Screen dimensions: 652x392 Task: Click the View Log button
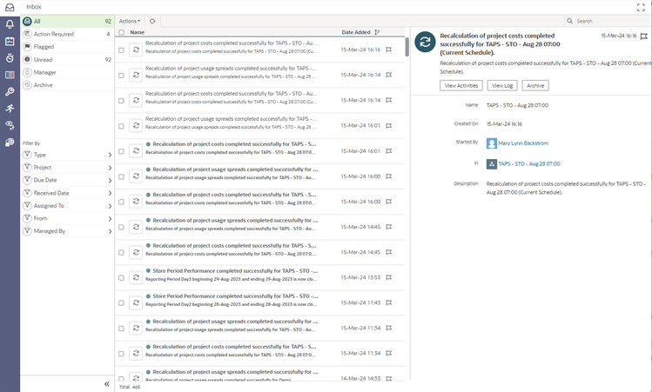pyautogui.click(x=502, y=85)
